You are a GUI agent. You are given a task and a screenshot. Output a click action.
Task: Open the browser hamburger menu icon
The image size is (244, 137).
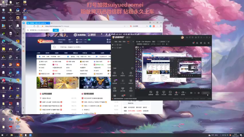click(x=161, y=26)
